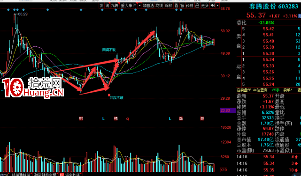Open the 更多 more options menu
The height and width of the screenshot is (176, 301).
click(x=205, y=6)
